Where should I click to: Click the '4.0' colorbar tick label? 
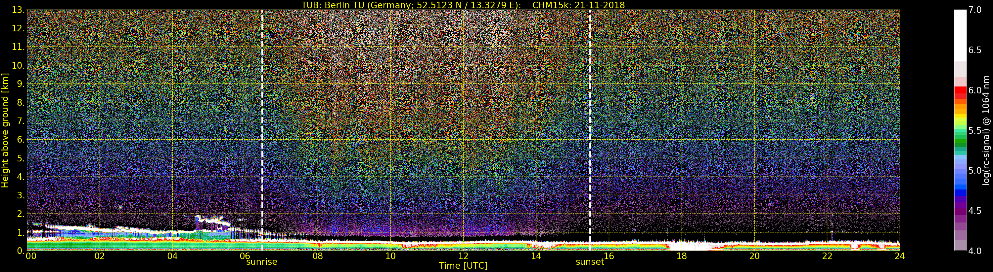975,251
